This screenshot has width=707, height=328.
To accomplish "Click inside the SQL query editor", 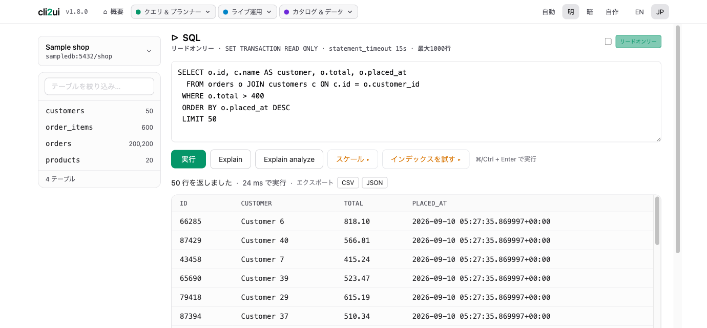I will [x=416, y=101].
